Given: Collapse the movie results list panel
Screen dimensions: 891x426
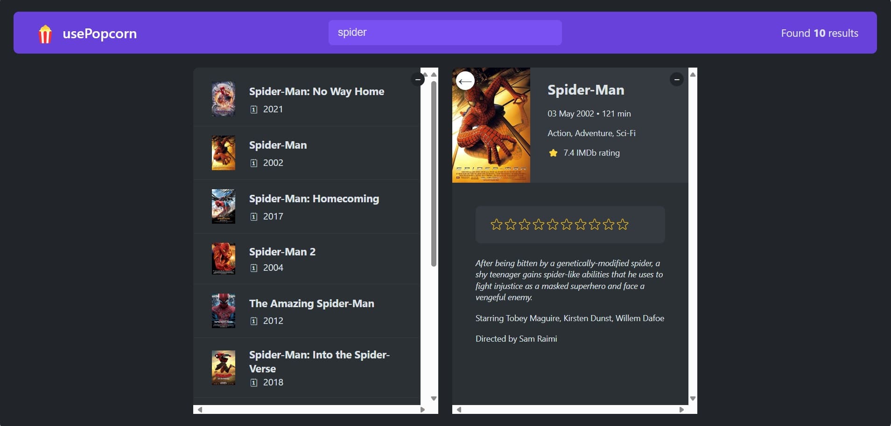Looking at the screenshot, I should (x=418, y=80).
